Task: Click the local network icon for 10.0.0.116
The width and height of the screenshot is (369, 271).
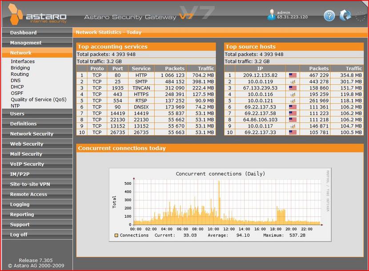Action: click(293, 94)
